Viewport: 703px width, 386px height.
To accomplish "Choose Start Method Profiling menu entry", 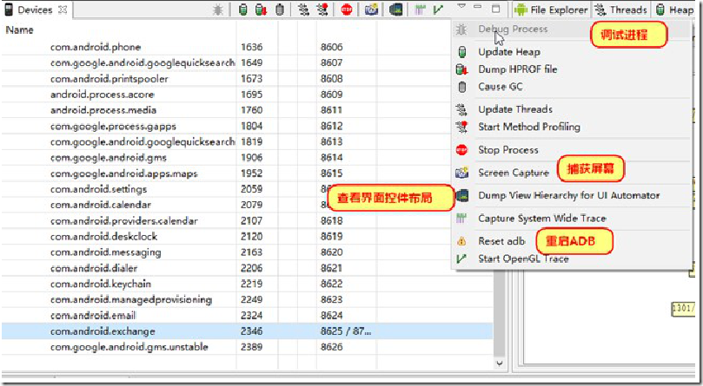I will click(x=529, y=127).
